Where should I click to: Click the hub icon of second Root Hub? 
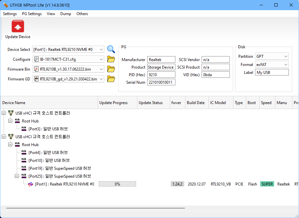pos(17,144)
